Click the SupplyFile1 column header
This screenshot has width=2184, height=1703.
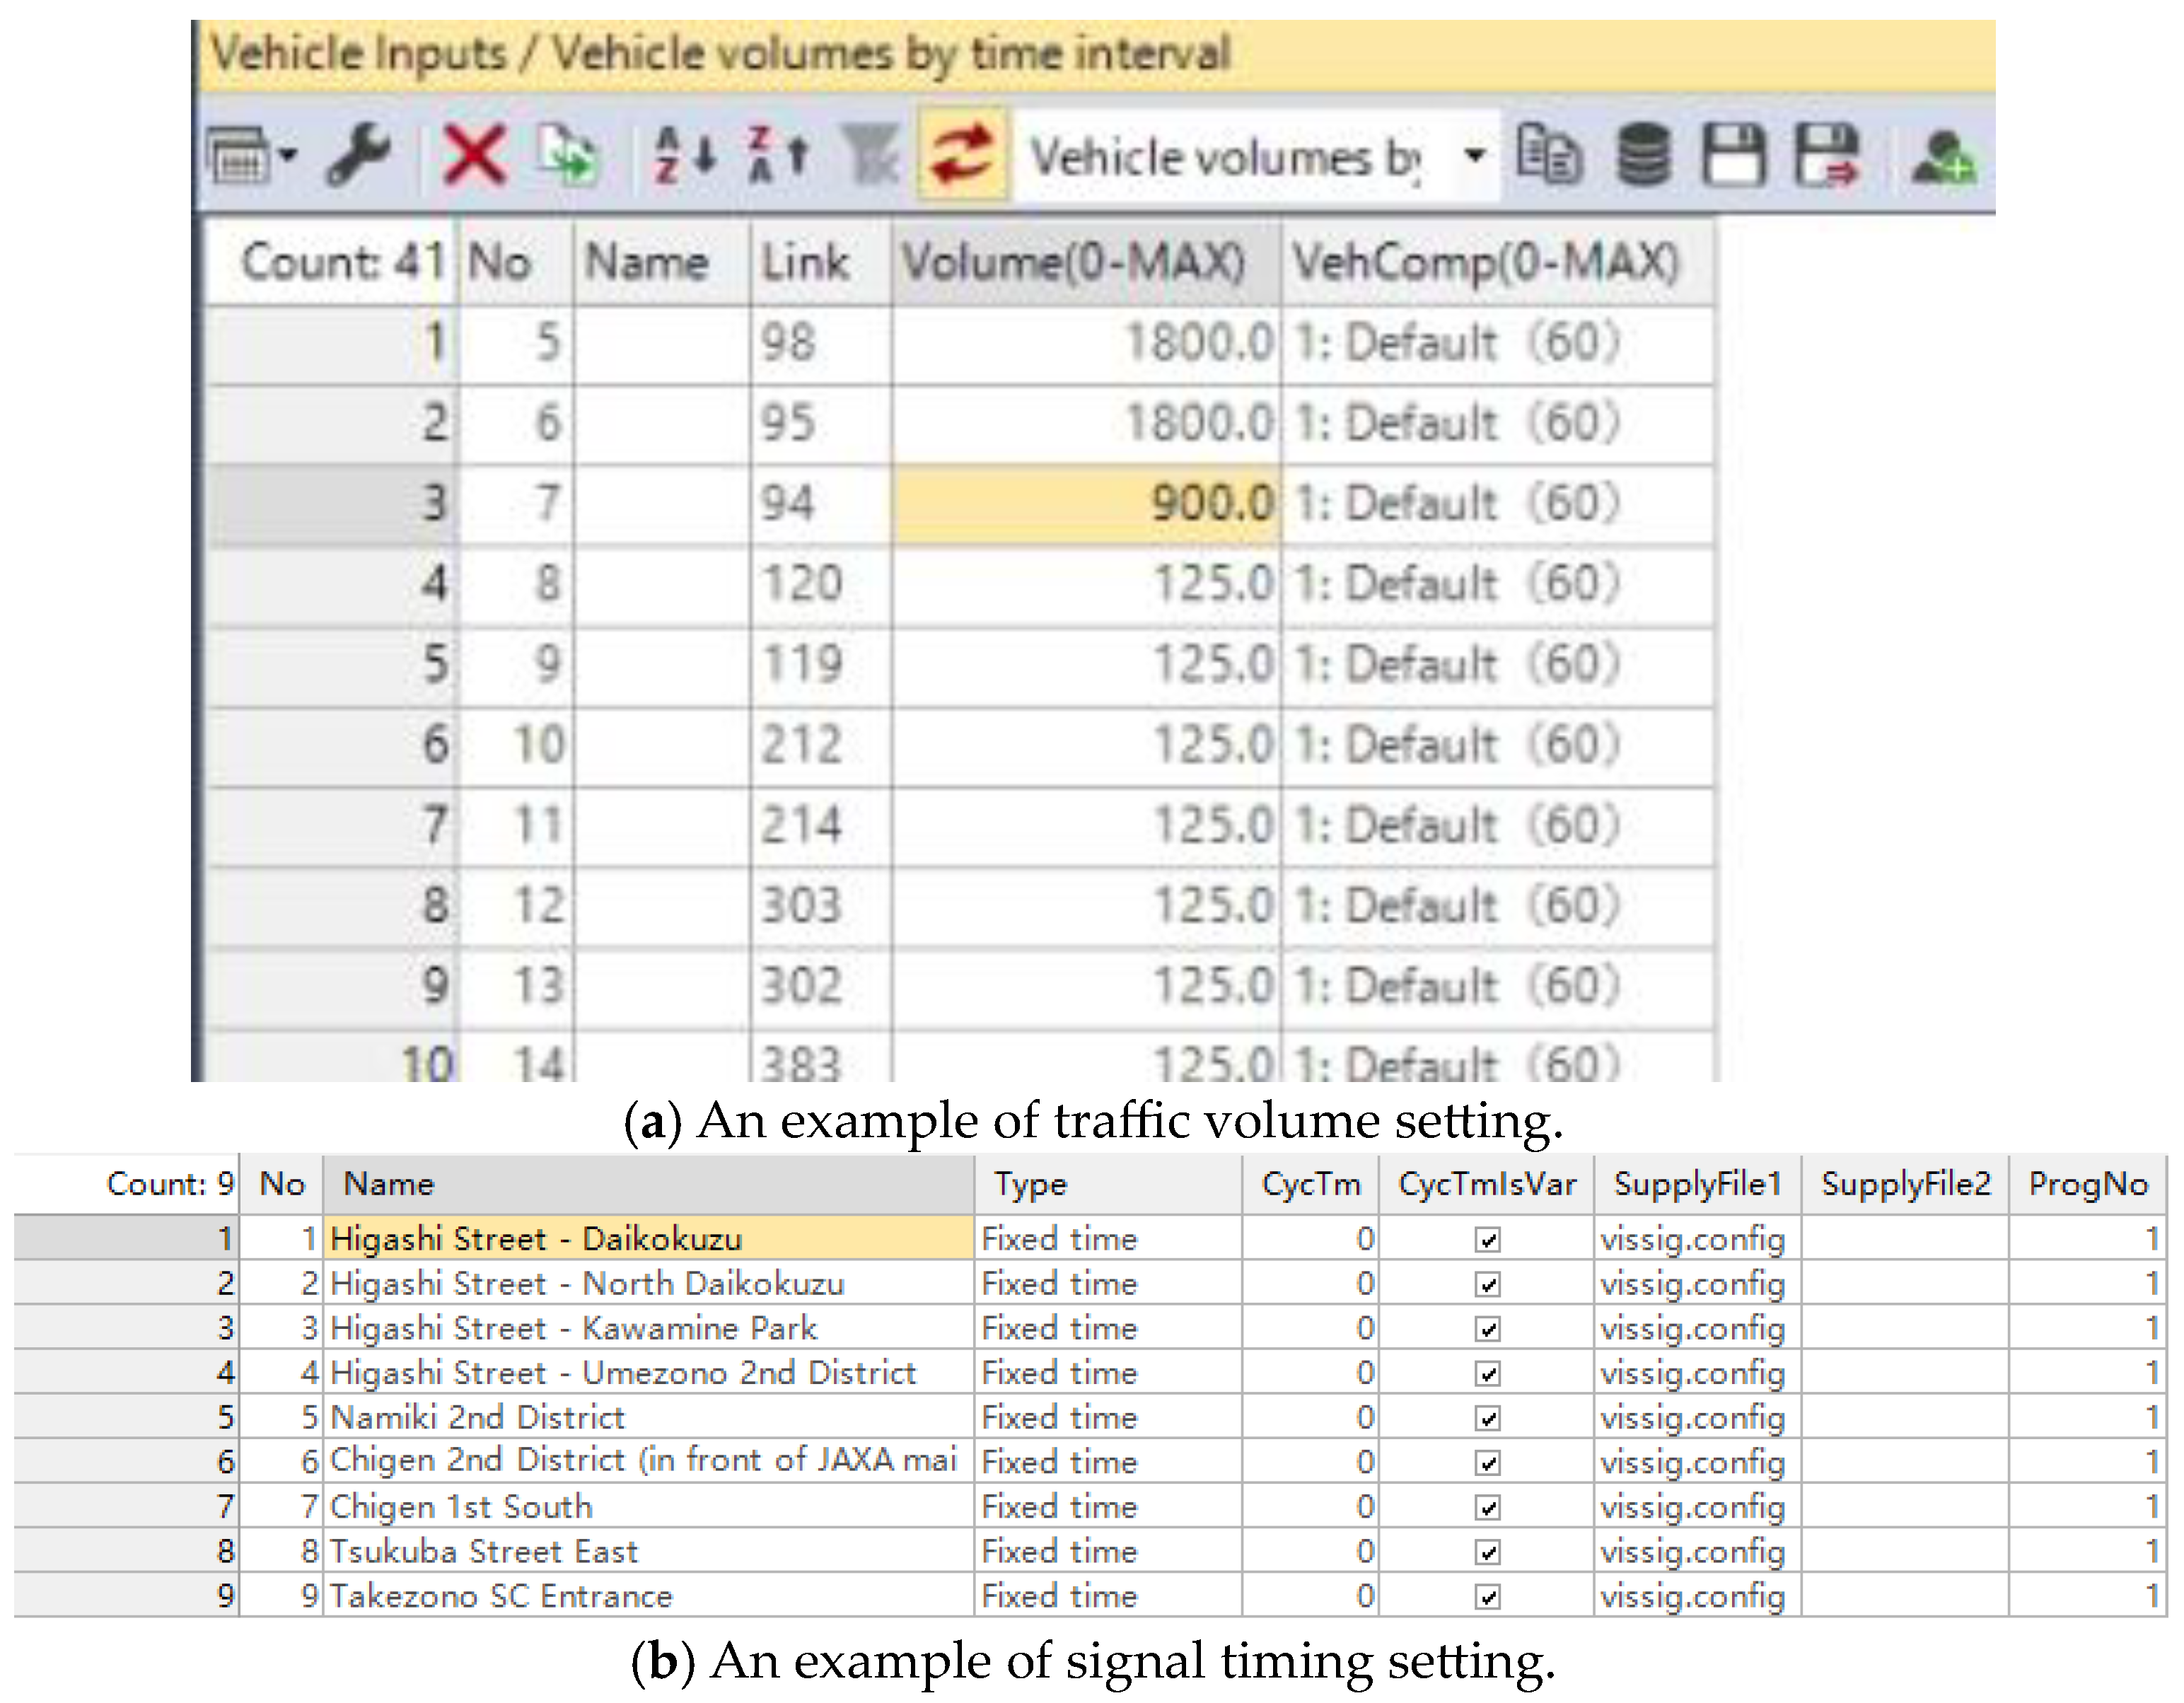click(1697, 1184)
